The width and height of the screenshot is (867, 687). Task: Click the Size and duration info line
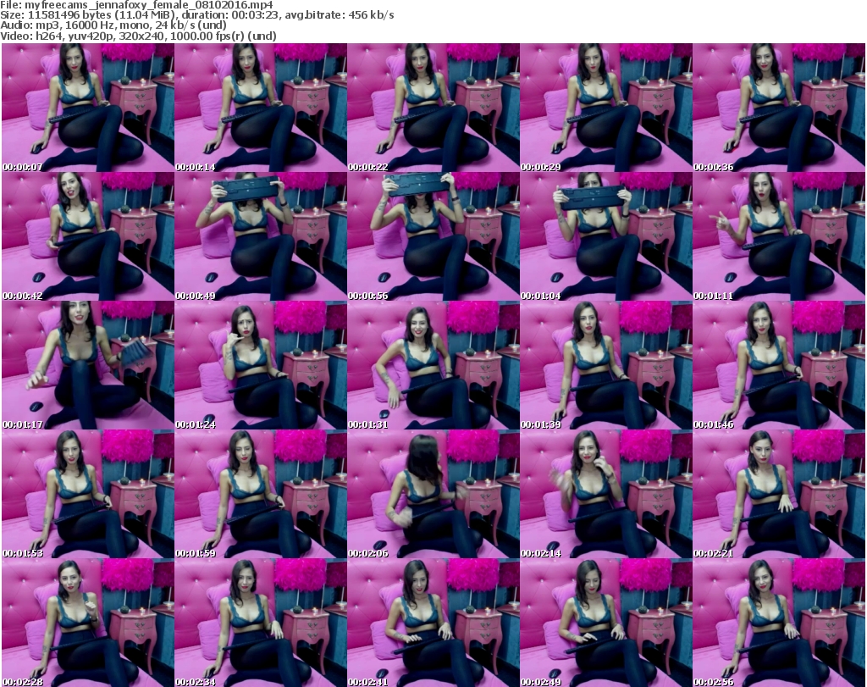196,15
